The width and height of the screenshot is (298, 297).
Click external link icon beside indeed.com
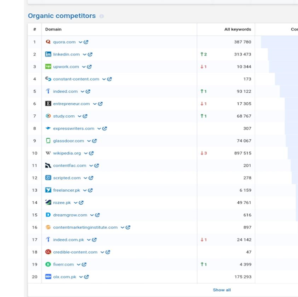(x=88, y=91)
